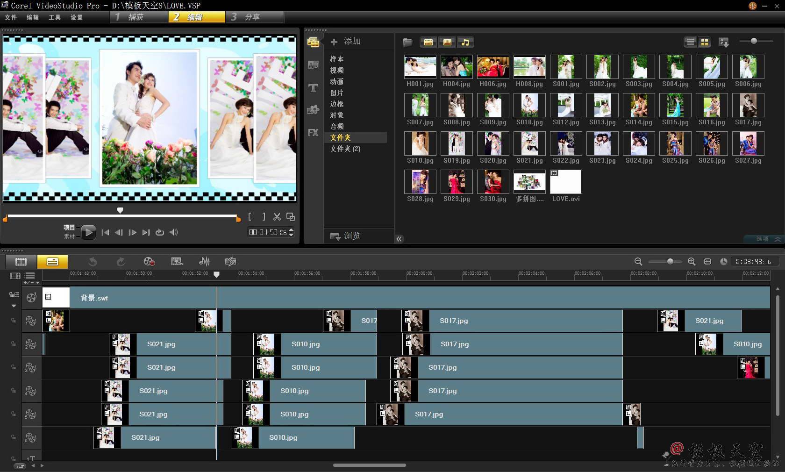
Task: Switch library to list view
Action: pos(691,43)
